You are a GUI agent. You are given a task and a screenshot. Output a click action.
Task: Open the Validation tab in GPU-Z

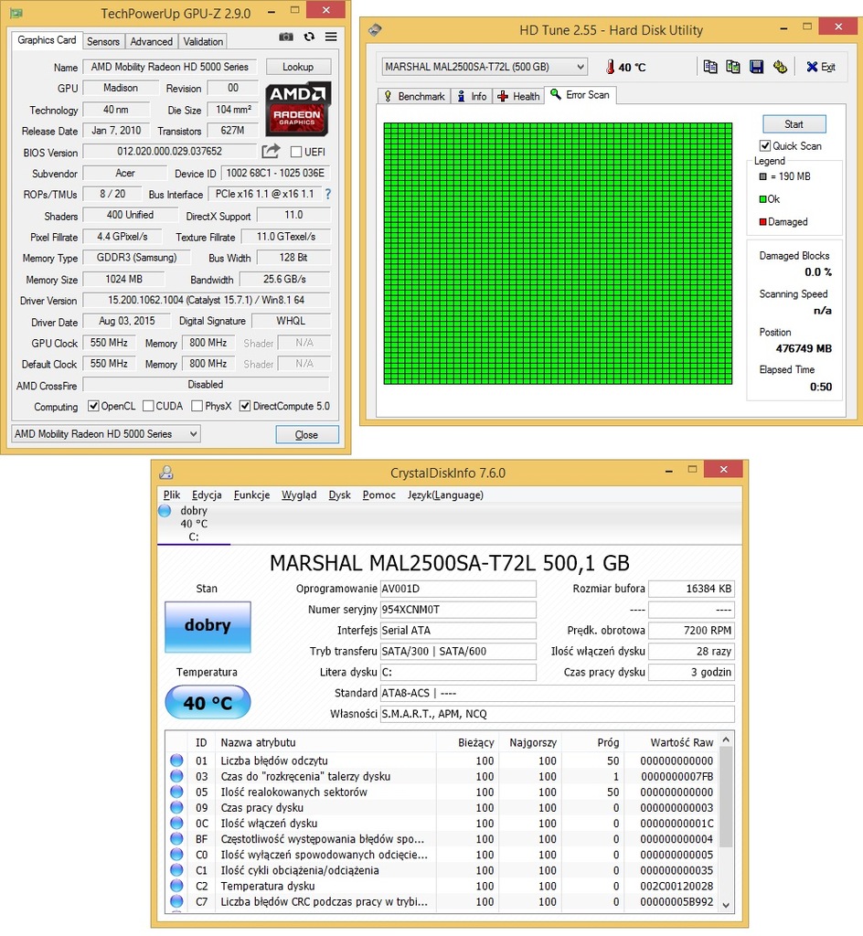point(203,41)
